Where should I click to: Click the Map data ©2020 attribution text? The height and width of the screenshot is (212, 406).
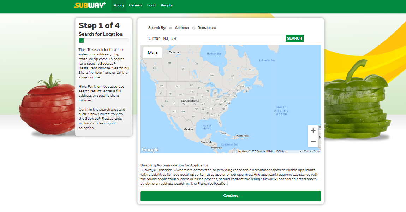click(x=254, y=151)
